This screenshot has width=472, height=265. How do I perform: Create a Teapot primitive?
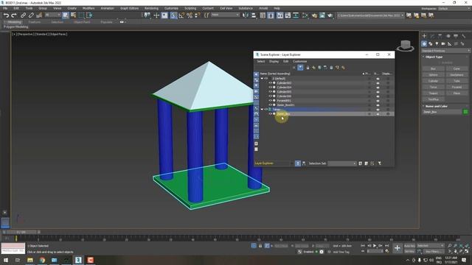[x=433, y=93]
